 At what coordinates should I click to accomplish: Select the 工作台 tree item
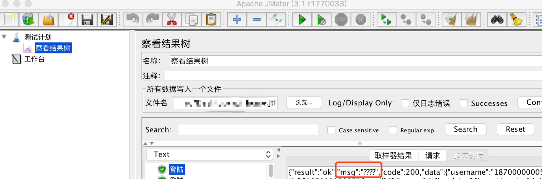coord(34,59)
